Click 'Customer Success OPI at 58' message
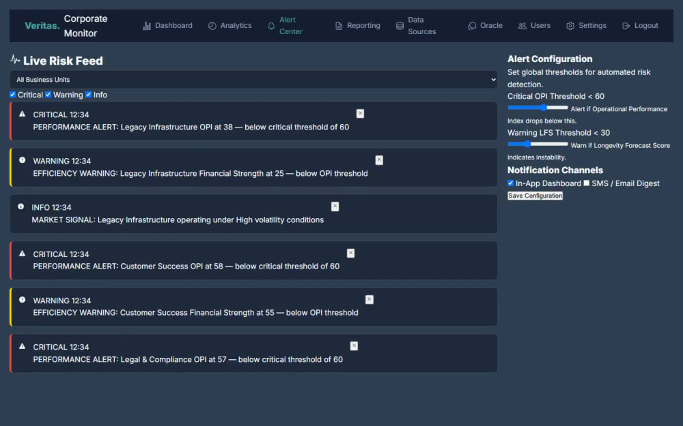The height and width of the screenshot is (426, 683). point(186,266)
